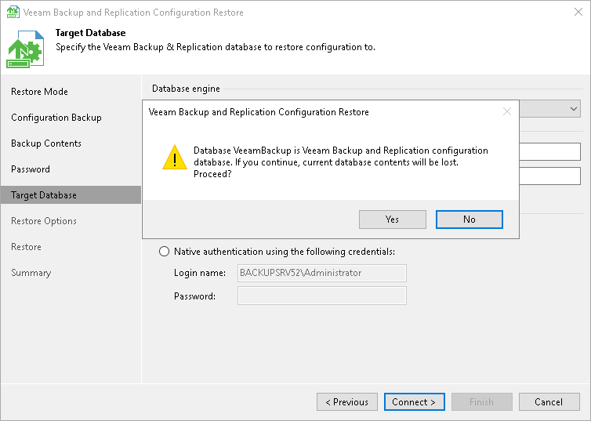Go to Restore step in sidebar
The image size is (591, 421).
click(26, 247)
